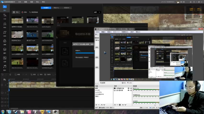This screenshot has width=204, height=114.
Task: Move scene up in OBS scenes panel
Action: [102, 105]
